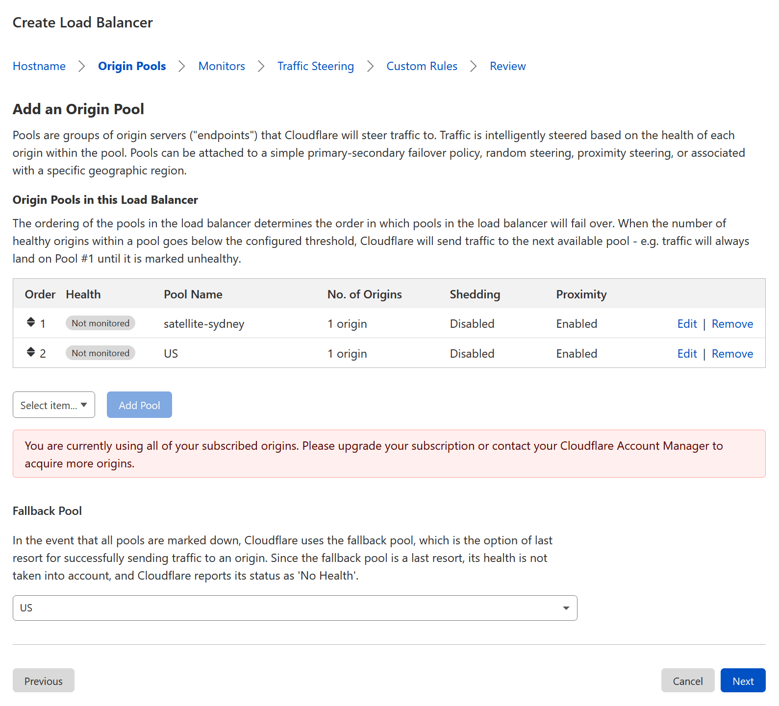
Task: Edit the US pool
Action: [x=687, y=354]
